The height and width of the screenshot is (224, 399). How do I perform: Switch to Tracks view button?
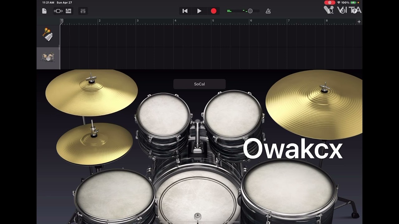(68, 11)
